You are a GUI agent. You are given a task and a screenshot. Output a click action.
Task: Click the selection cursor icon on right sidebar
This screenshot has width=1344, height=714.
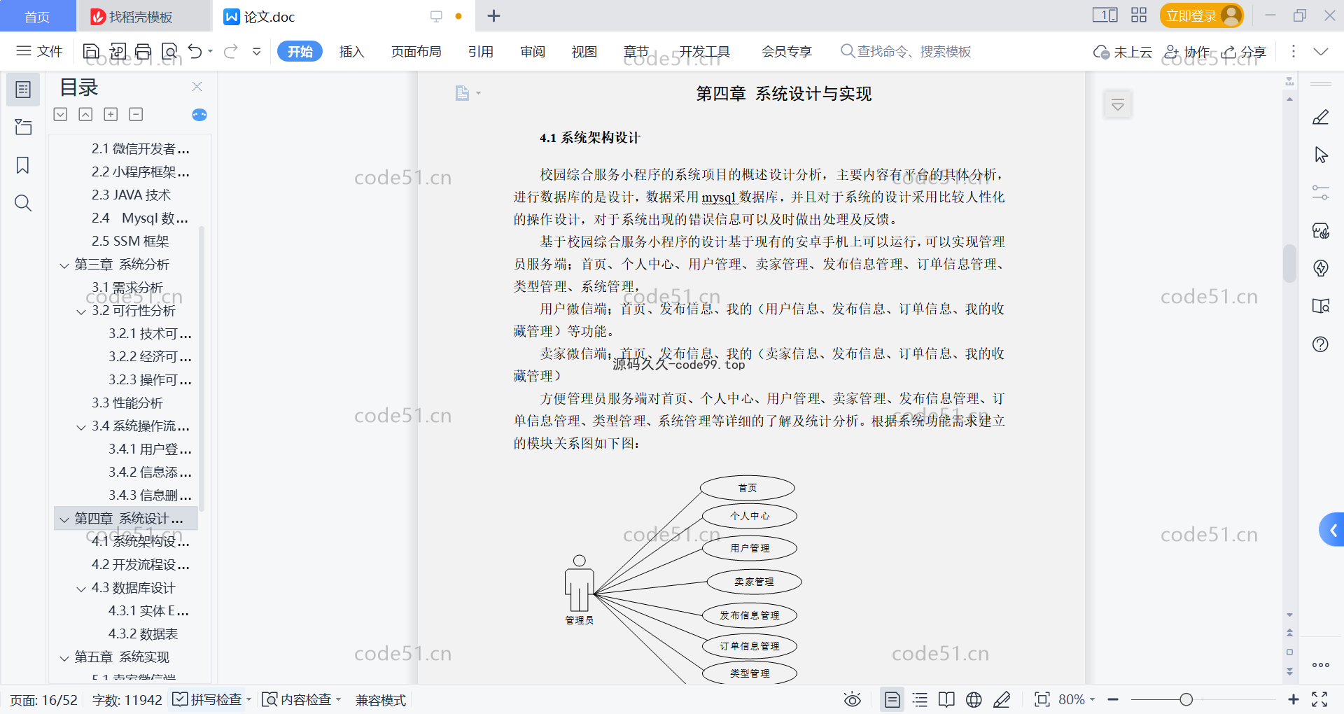(x=1320, y=155)
